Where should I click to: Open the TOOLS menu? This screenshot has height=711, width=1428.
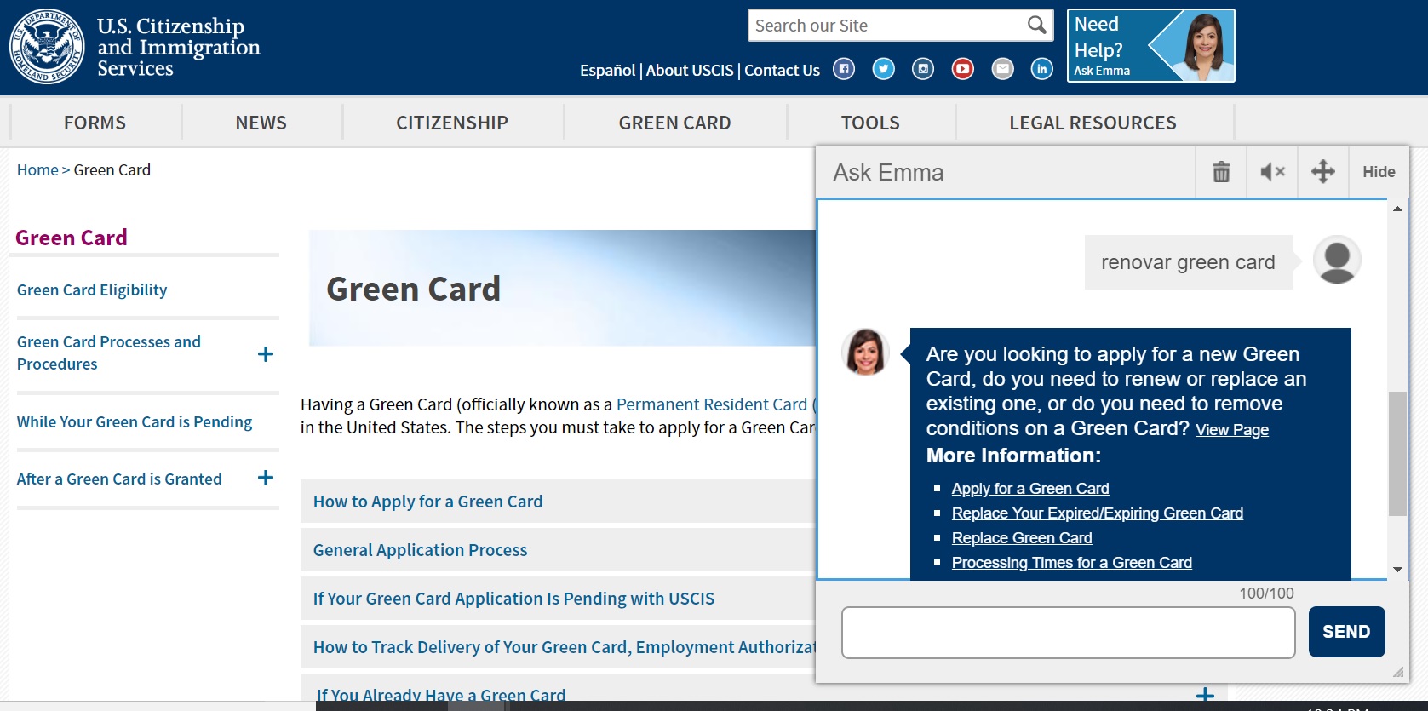tap(870, 123)
